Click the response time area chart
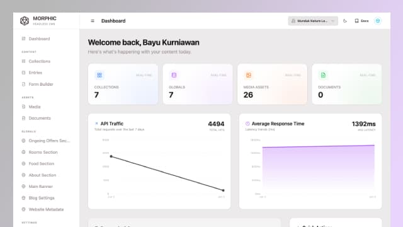 click(318, 170)
